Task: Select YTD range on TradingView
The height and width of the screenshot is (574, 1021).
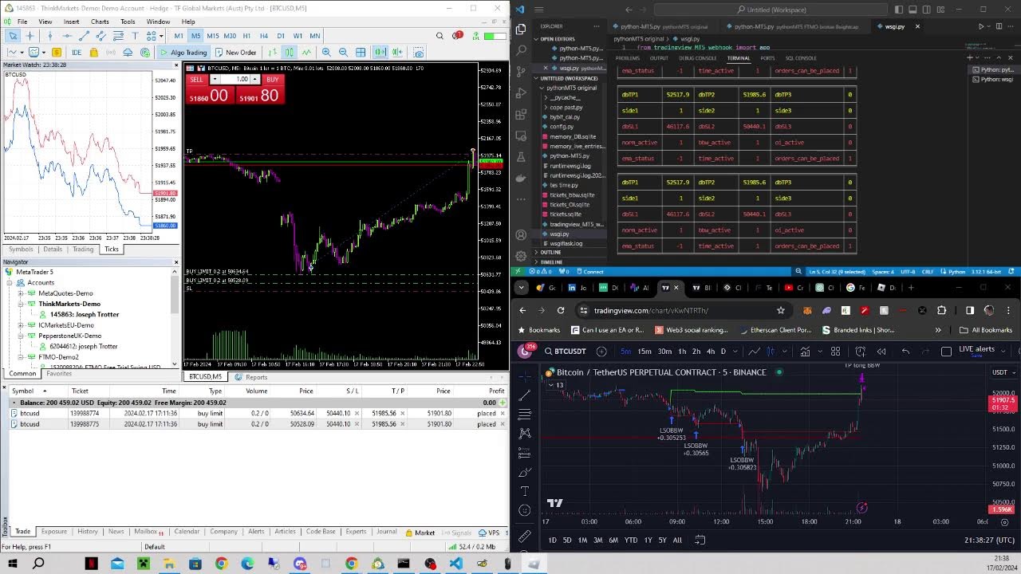Action: pos(630,541)
